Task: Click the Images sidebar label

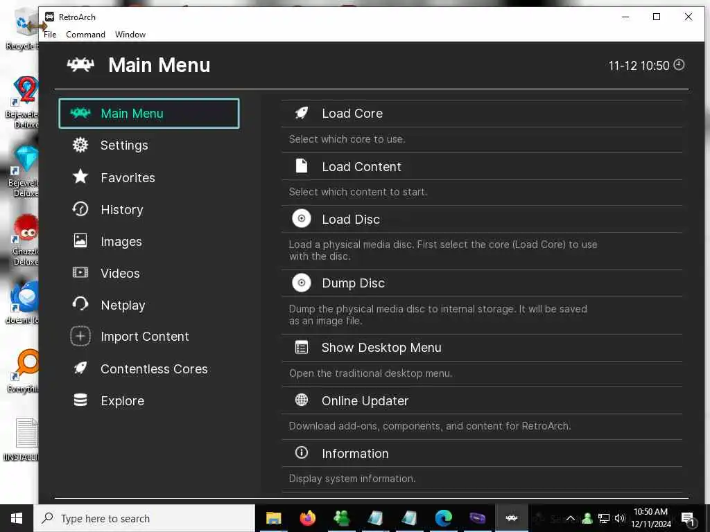Action: pos(121,242)
